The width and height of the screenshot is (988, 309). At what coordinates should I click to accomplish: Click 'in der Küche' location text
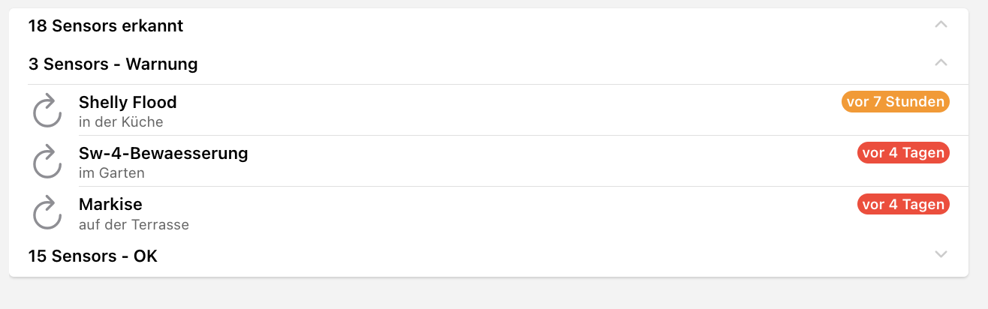(x=121, y=122)
